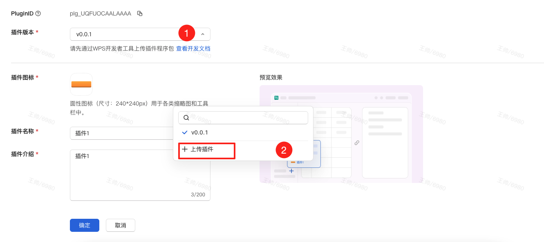
Task: Click the blue plus icon in the preview
Action: coord(291,171)
